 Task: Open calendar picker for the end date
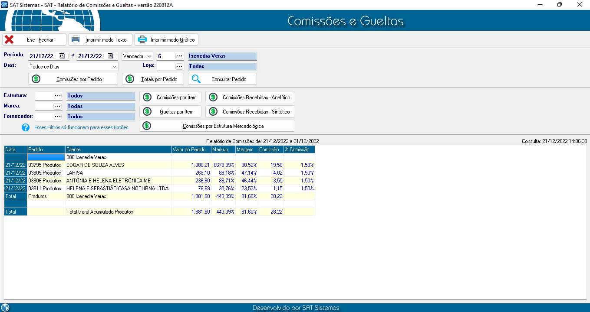point(110,56)
